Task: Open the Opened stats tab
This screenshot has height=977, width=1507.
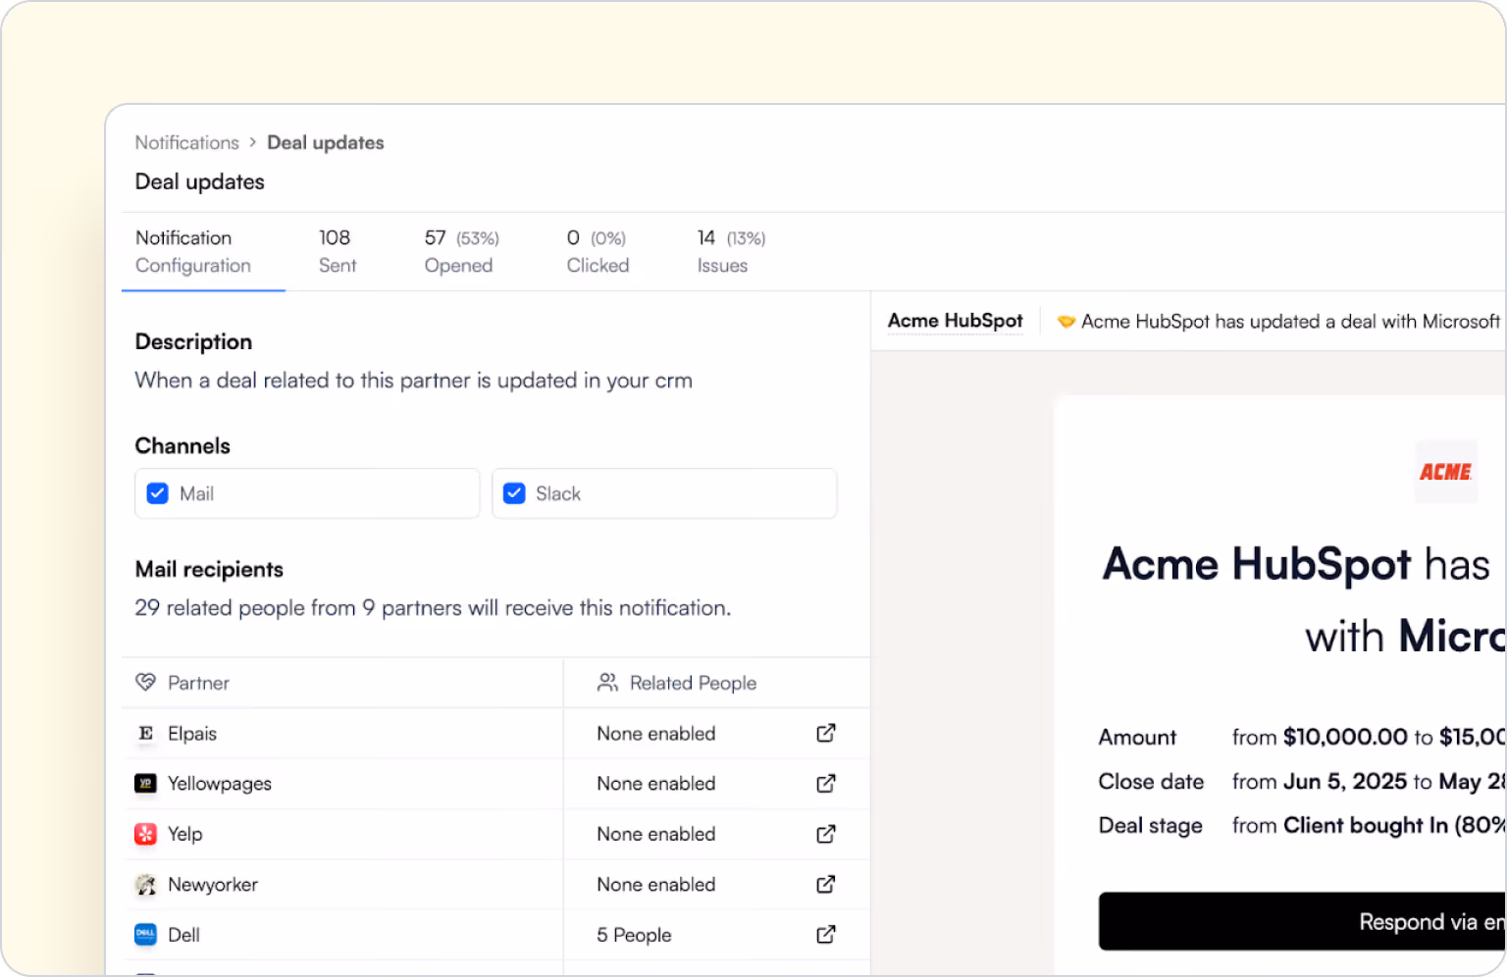Action: (458, 251)
